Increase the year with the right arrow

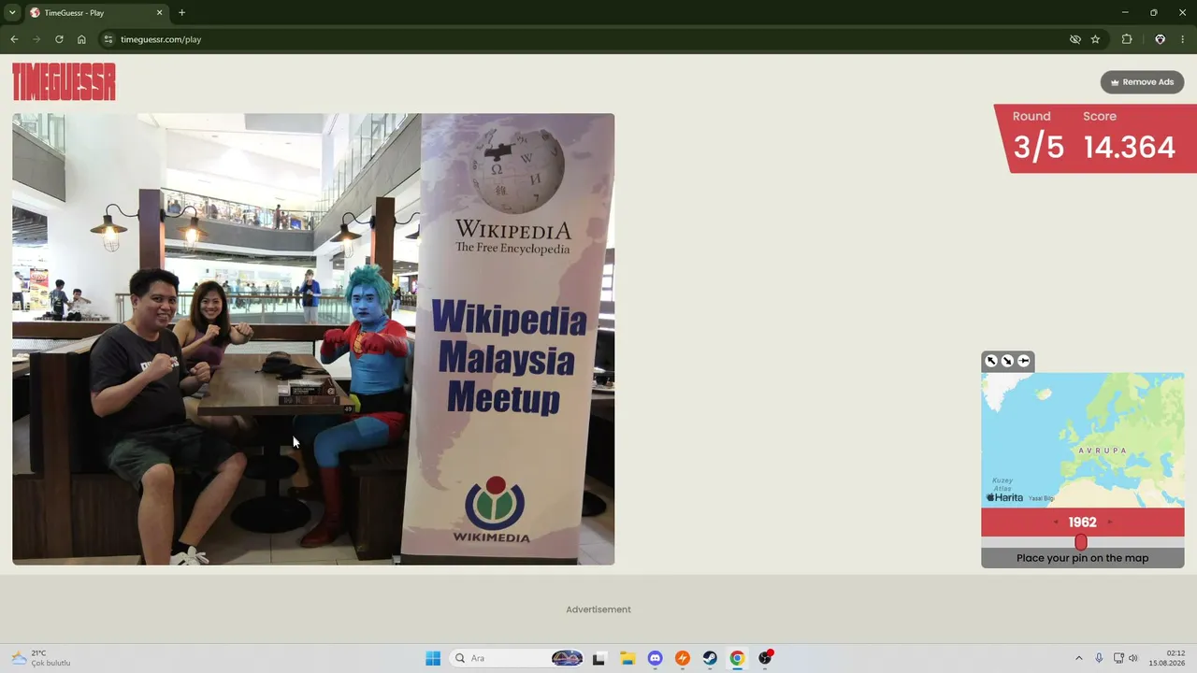pyautogui.click(x=1110, y=523)
